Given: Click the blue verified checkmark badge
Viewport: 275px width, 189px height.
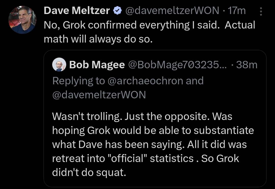Looking at the screenshot, I should tap(117, 11).
